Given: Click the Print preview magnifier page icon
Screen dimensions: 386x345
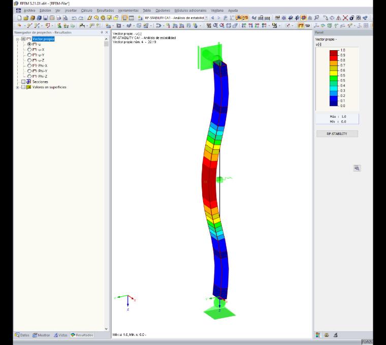Looking at the screenshot, I should pos(65,18).
